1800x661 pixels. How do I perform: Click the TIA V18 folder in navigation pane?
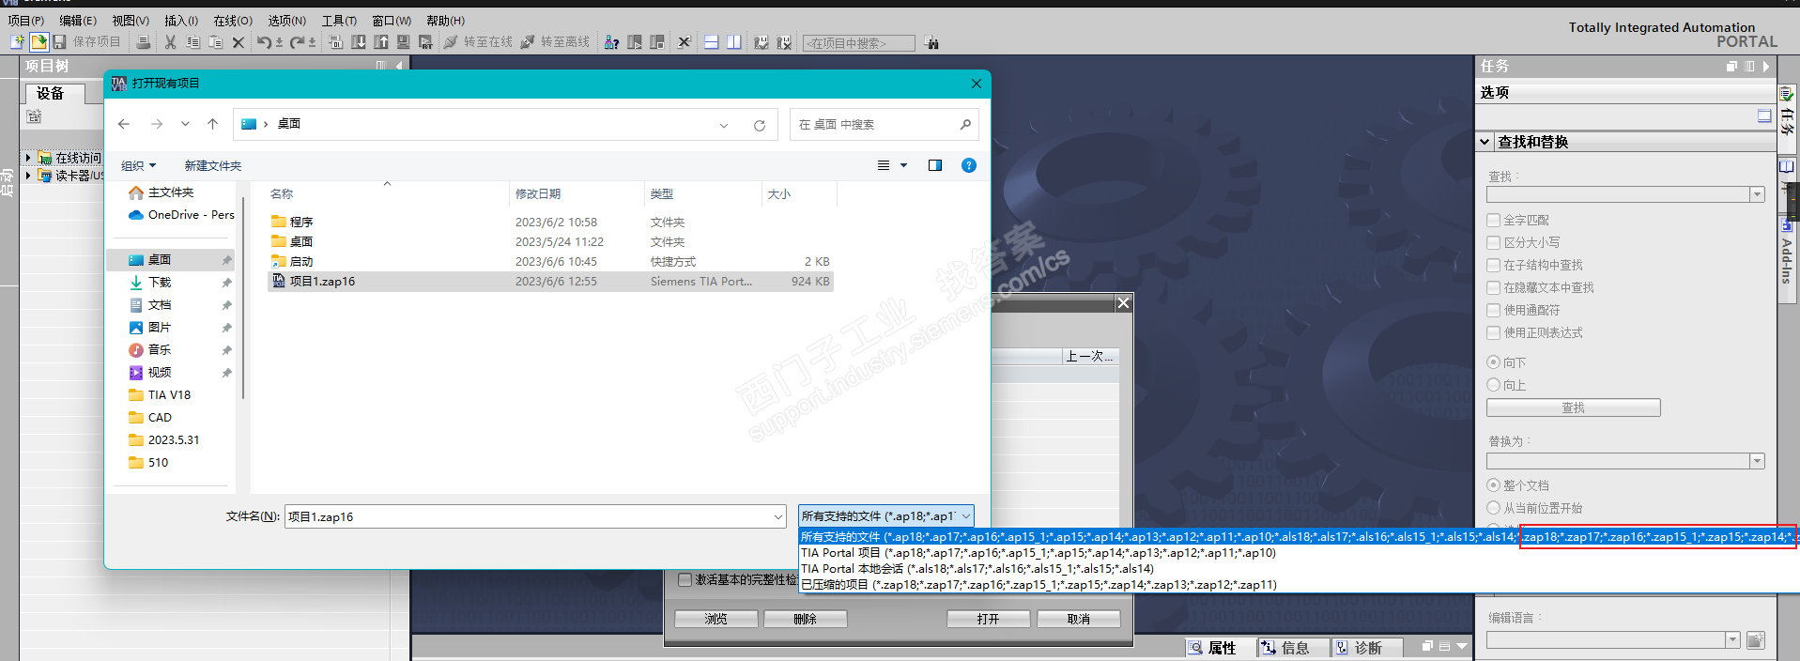coord(169,395)
